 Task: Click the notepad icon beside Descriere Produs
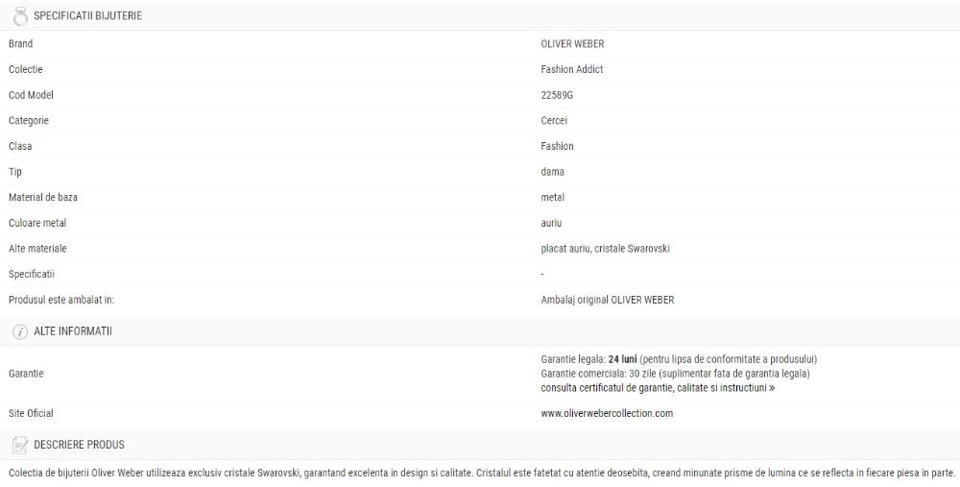[20, 445]
